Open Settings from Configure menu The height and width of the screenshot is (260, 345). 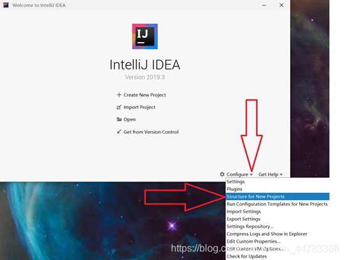[x=278, y=182]
